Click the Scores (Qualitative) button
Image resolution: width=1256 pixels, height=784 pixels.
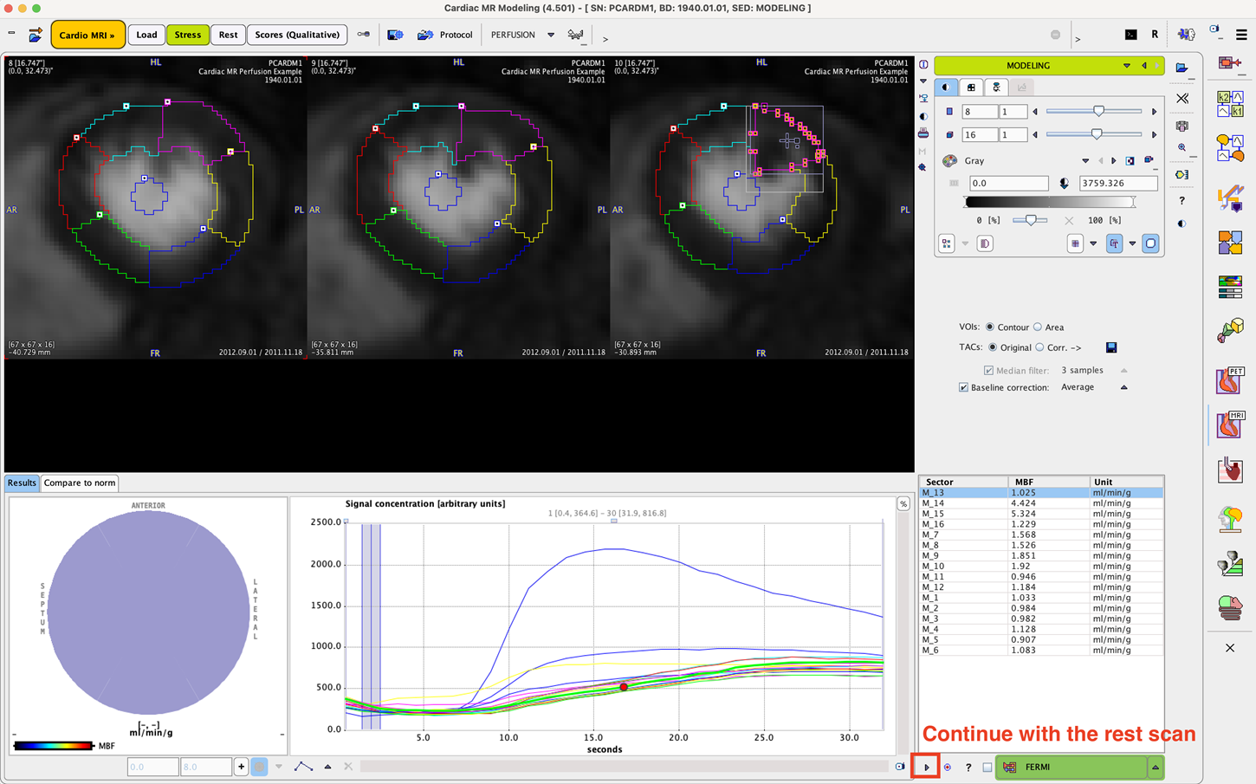(x=297, y=35)
